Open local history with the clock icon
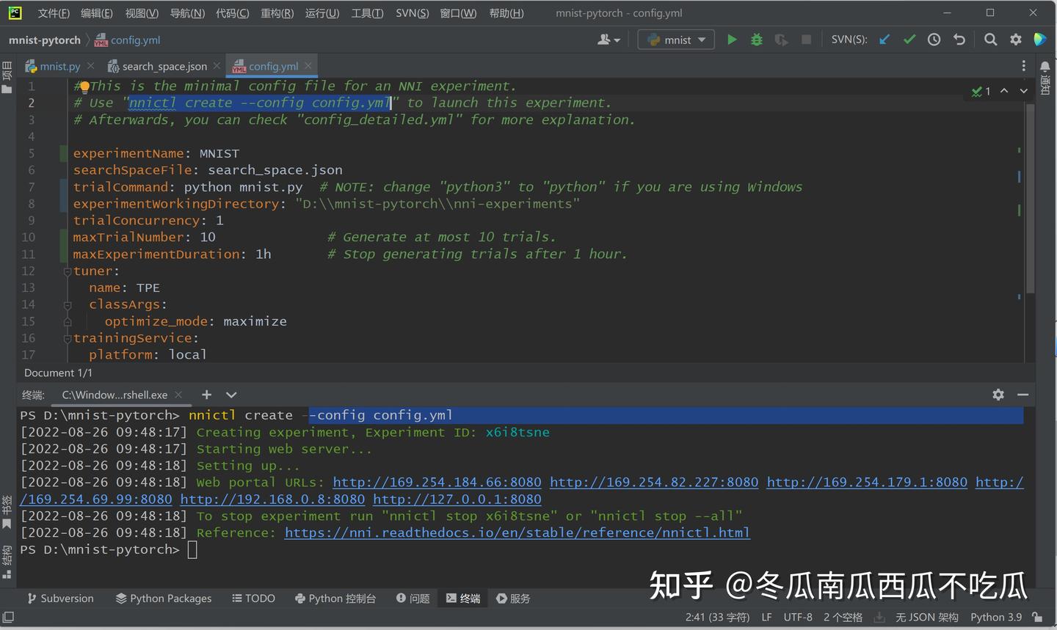Screen dimensions: 1057x630 point(934,40)
